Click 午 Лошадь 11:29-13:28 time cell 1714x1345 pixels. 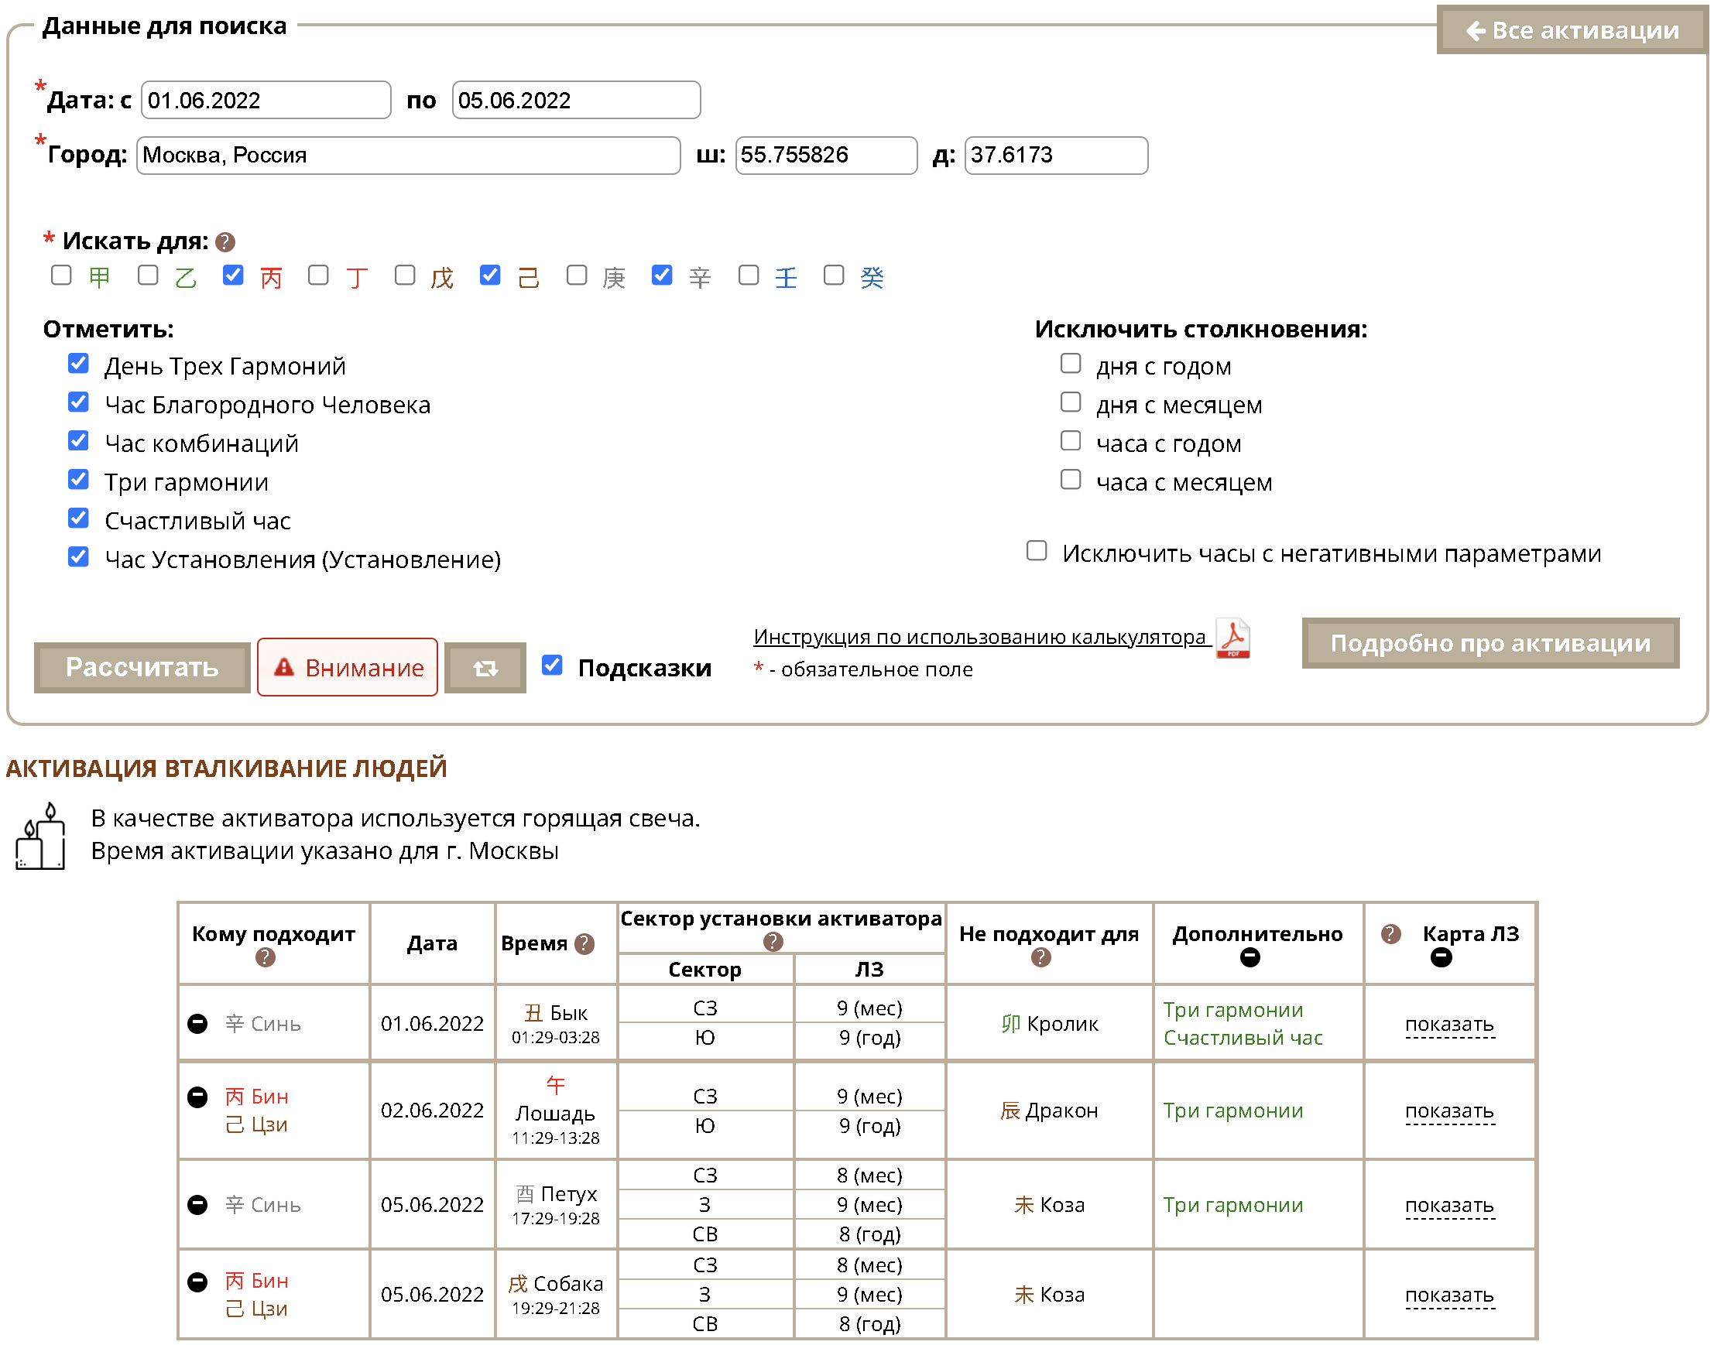click(556, 1112)
